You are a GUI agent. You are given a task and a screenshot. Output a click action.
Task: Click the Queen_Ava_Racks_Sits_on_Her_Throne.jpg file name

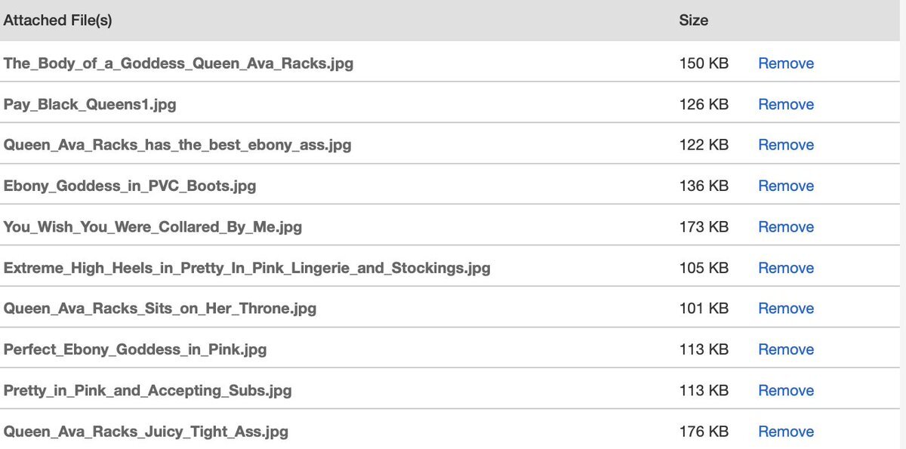pos(160,309)
